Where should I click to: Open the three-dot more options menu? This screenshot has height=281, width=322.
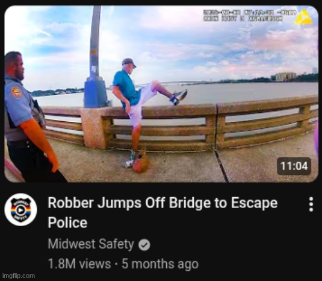[x=311, y=204]
